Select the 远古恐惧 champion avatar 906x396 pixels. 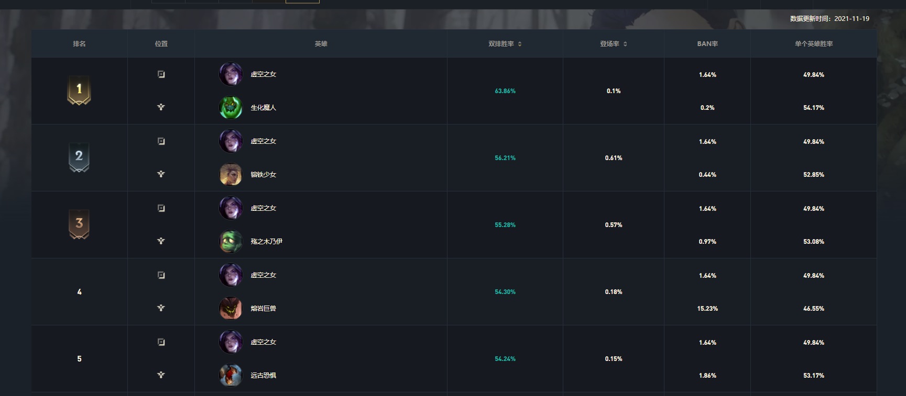click(x=231, y=376)
